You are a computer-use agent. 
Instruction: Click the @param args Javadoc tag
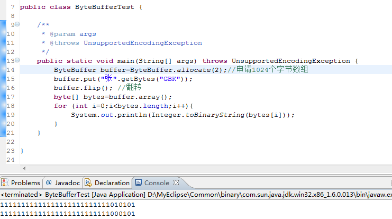click(x=73, y=34)
